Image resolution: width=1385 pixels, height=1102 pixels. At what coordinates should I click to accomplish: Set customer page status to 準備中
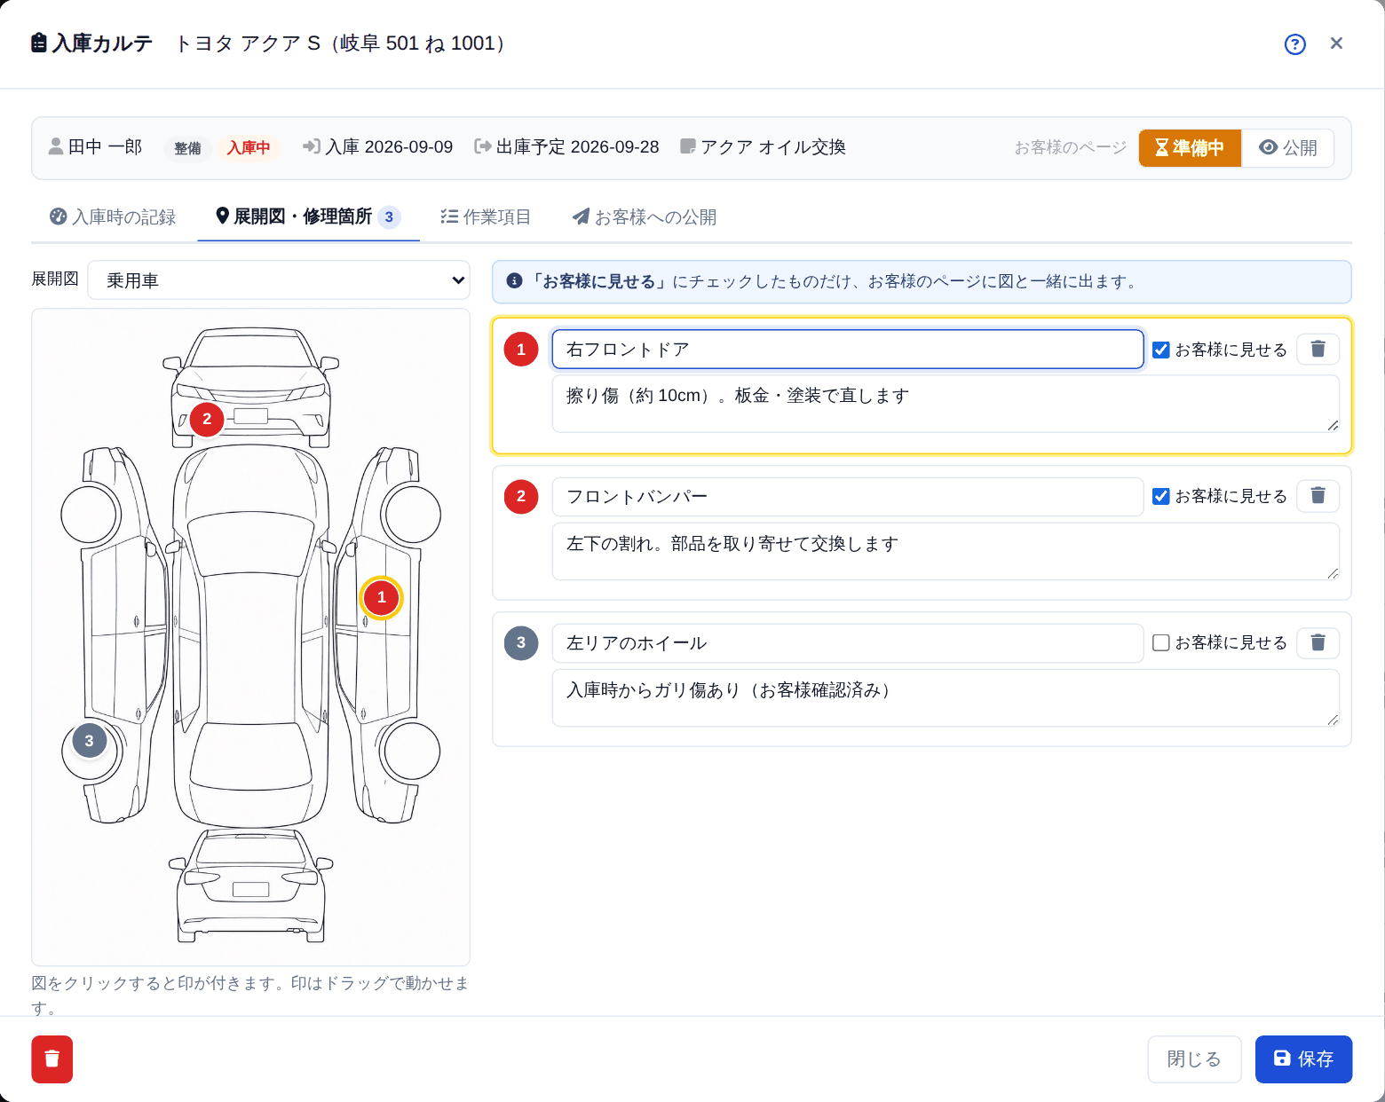pyautogui.click(x=1190, y=148)
